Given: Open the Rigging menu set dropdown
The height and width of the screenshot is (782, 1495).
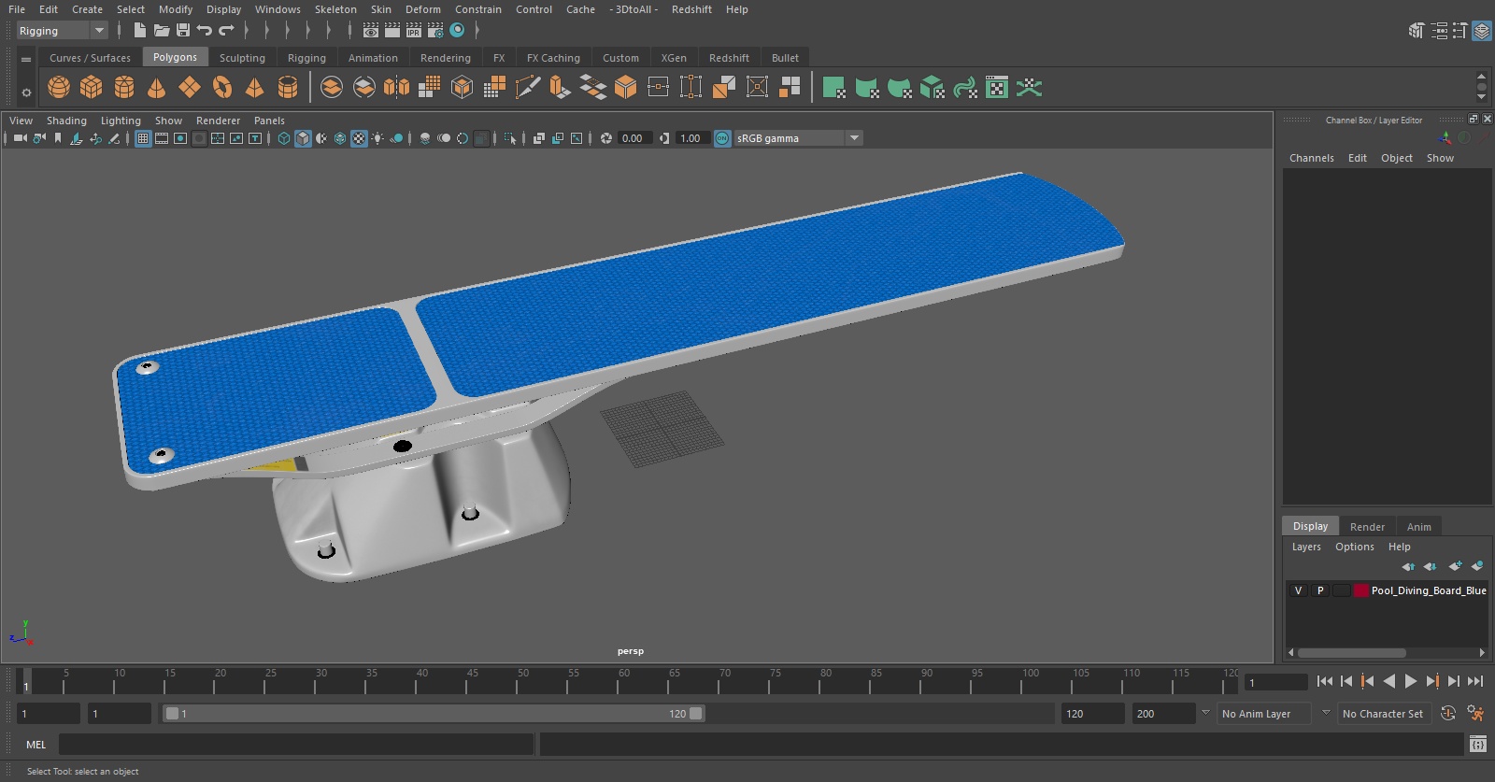Looking at the screenshot, I should click(x=62, y=31).
